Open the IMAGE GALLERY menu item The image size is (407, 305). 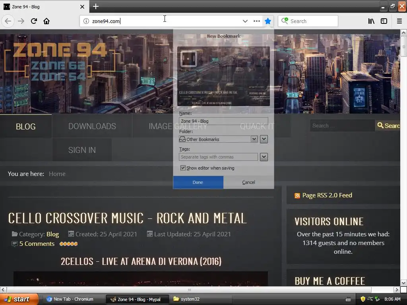(178, 126)
